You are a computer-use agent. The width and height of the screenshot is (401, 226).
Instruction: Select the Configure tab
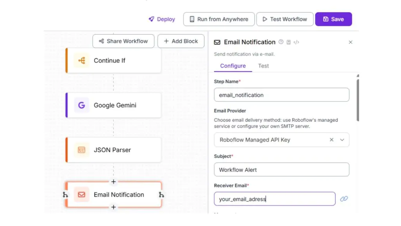[233, 66]
